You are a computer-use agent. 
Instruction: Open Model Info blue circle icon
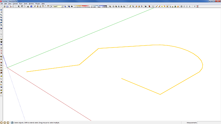(x=31, y=6)
